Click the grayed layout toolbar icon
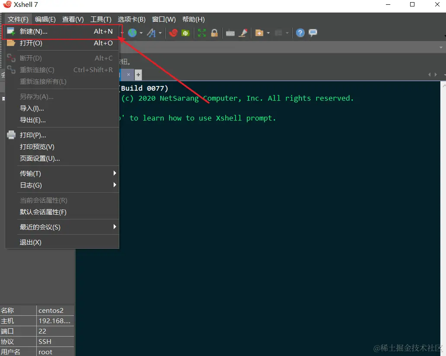 pyautogui.click(x=278, y=33)
